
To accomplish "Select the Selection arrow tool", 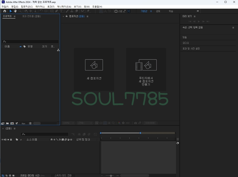I will coord(10,11).
